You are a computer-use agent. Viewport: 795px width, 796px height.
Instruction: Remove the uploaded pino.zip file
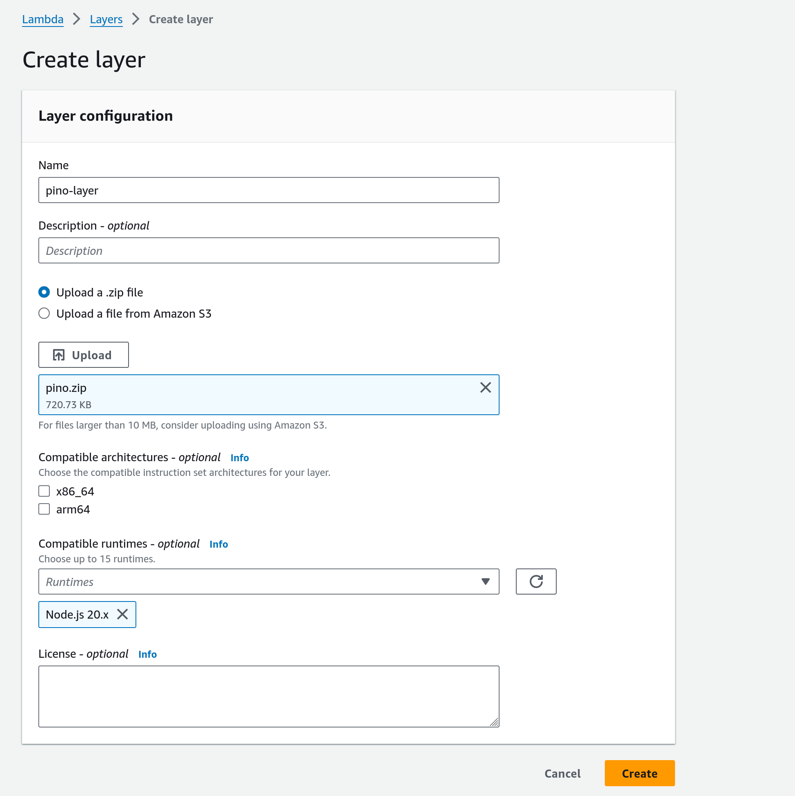pyautogui.click(x=485, y=387)
